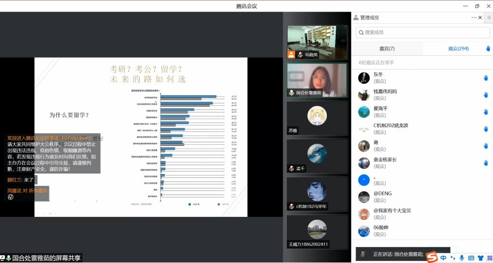493x263 pixels.
Task: Close the member management panel
Action: (x=480, y=18)
